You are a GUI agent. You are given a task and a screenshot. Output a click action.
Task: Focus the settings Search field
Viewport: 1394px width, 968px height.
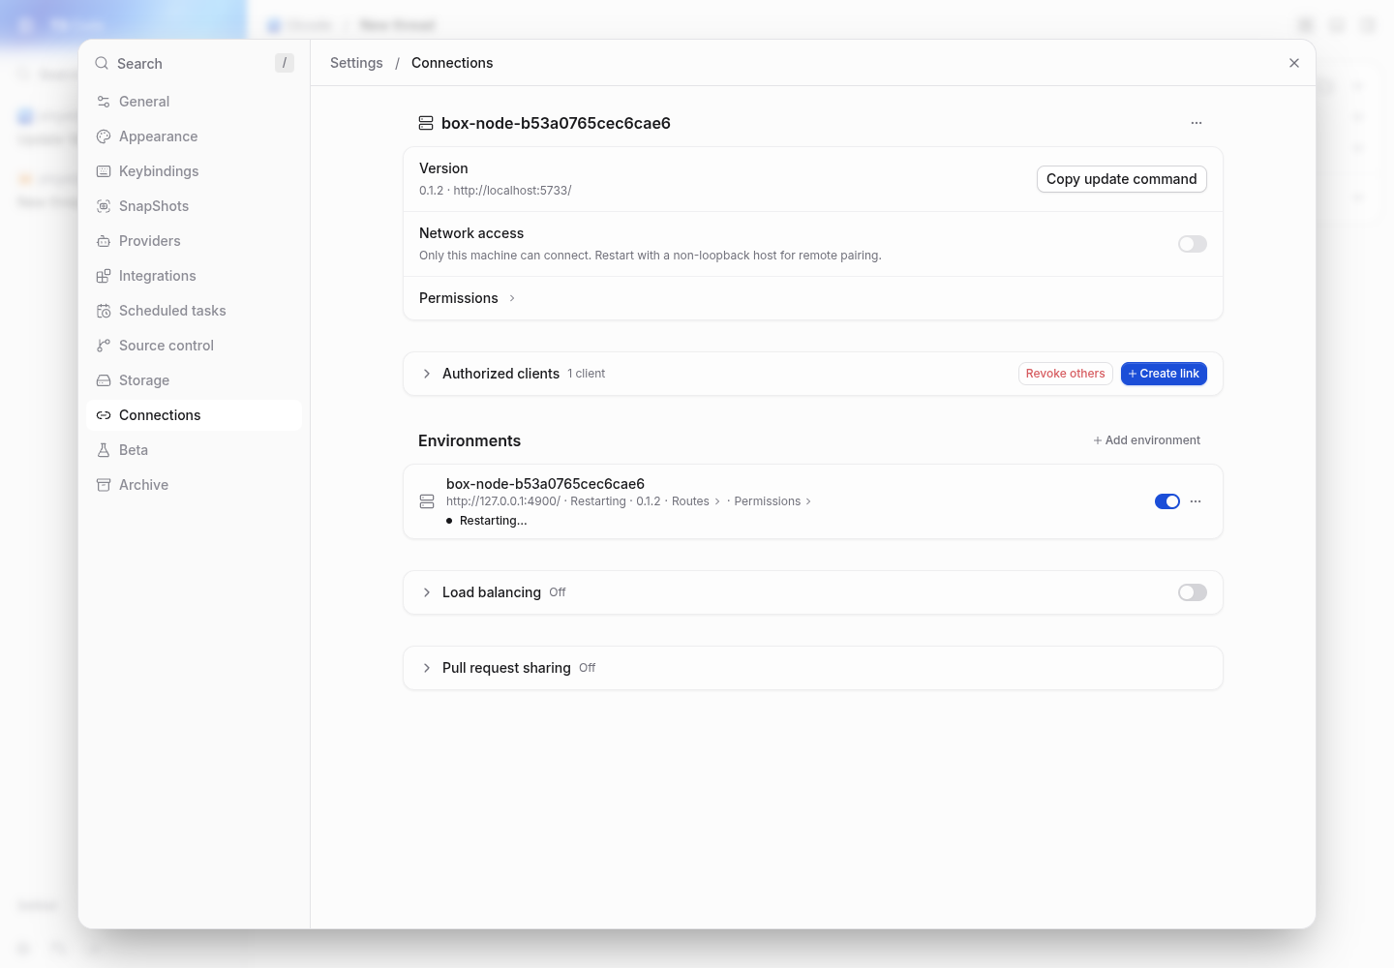click(x=194, y=63)
